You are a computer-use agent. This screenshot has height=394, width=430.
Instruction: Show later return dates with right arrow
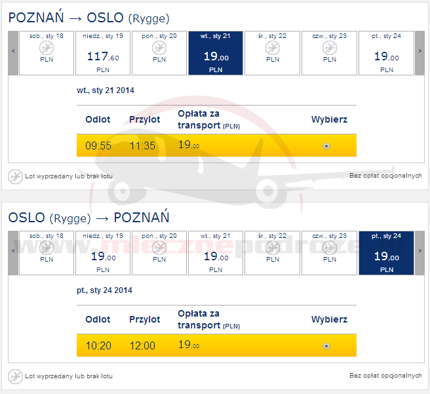(x=420, y=253)
